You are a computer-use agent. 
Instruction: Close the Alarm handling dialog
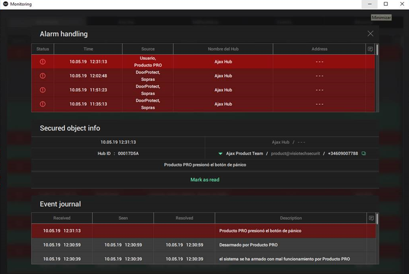pos(370,34)
